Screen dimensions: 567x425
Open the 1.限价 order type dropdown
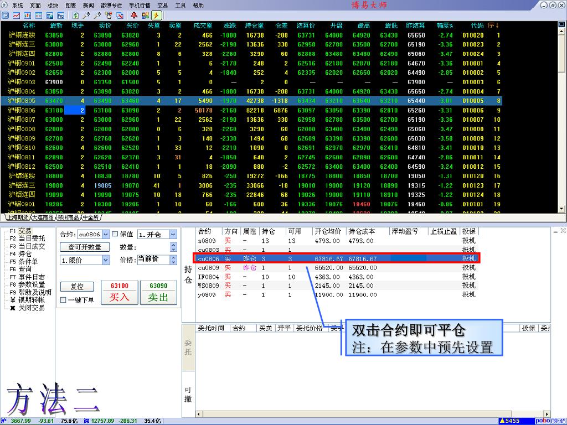point(106,260)
